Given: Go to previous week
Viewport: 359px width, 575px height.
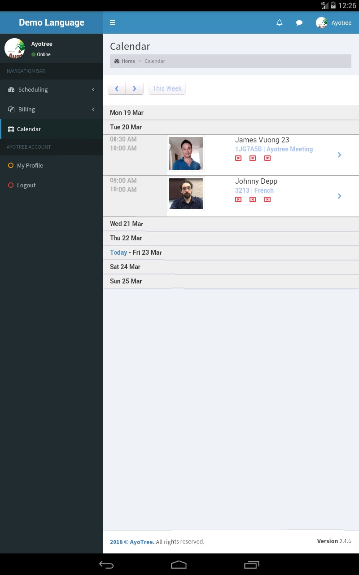Looking at the screenshot, I should tap(117, 88).
